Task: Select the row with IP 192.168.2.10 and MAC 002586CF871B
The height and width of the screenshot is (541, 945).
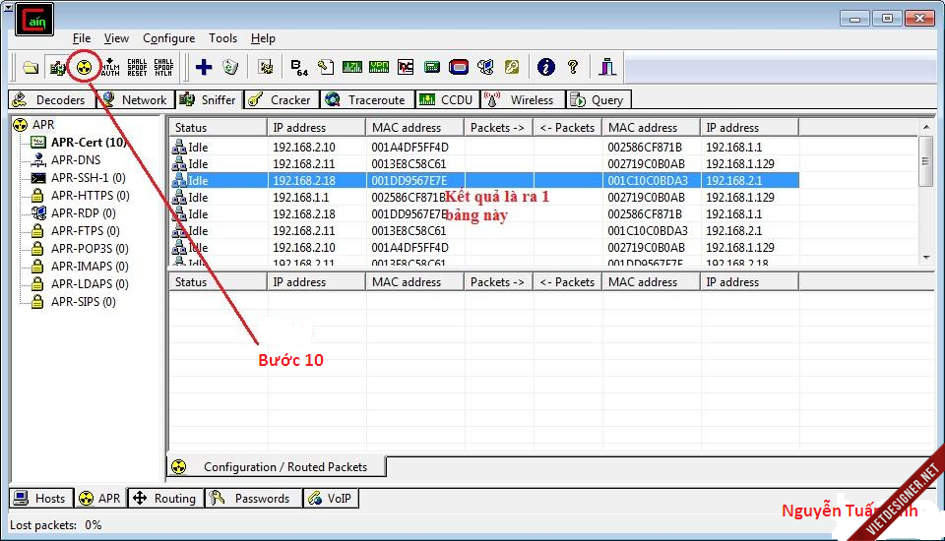Action: coord(484,147)
